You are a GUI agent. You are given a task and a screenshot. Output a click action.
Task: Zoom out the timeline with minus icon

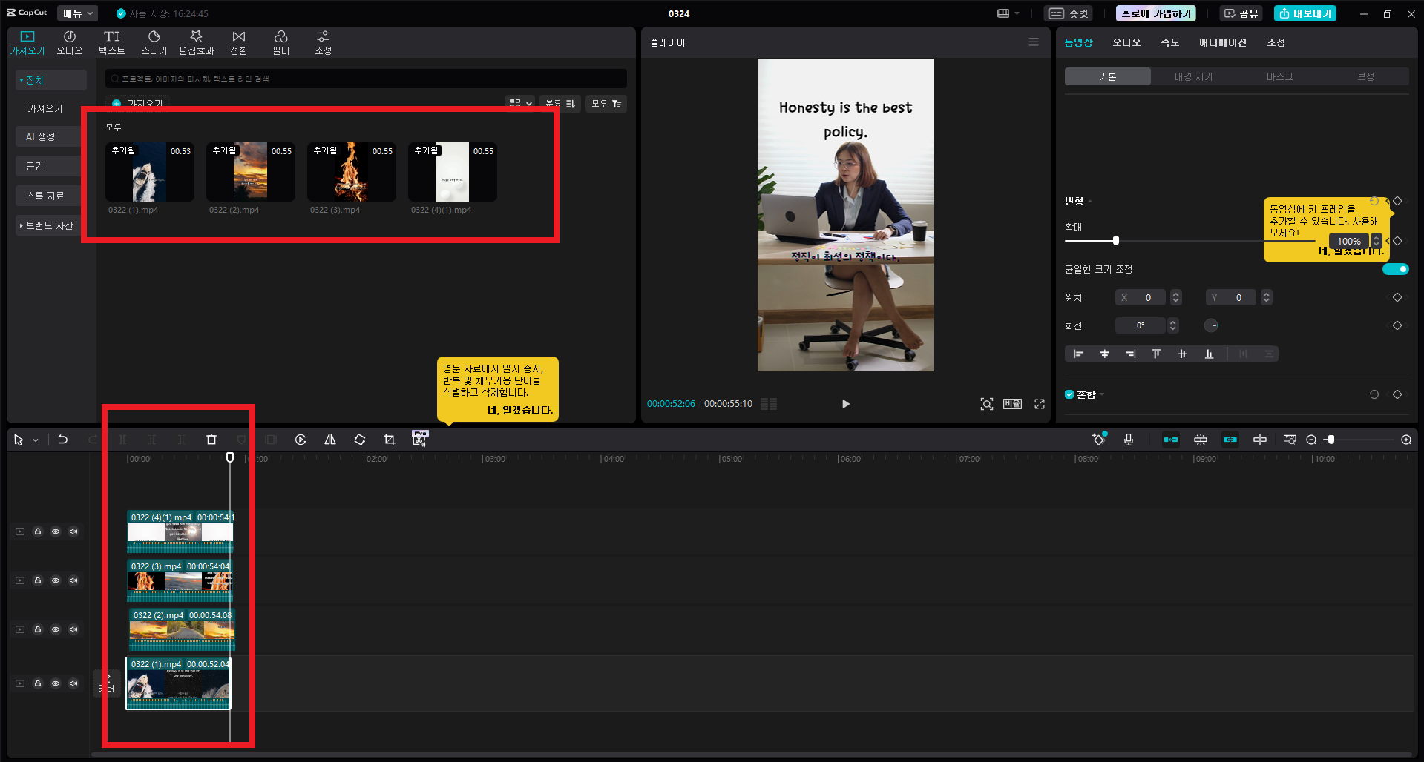[x=1311, y=440]
